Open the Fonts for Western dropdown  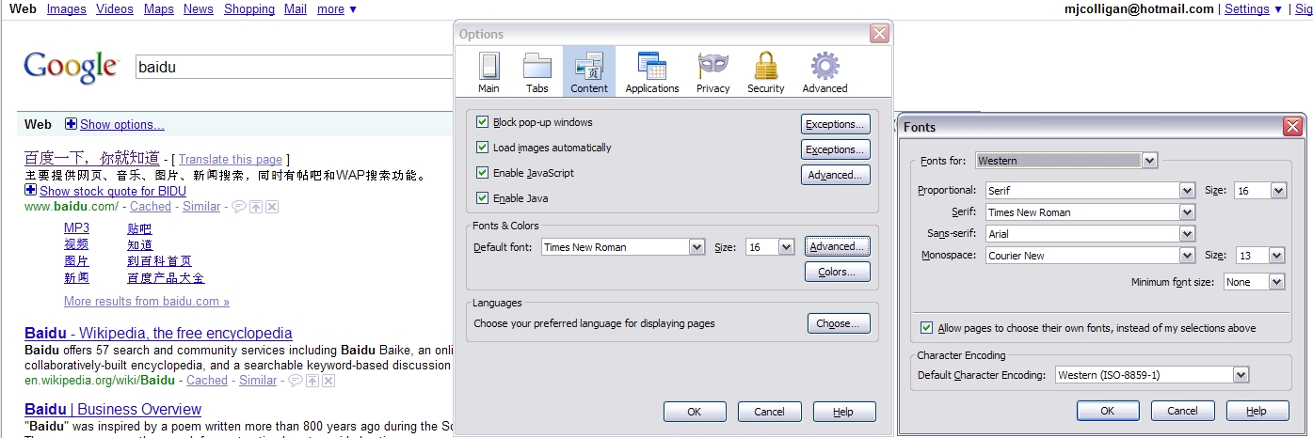[x=1149, y=161]
